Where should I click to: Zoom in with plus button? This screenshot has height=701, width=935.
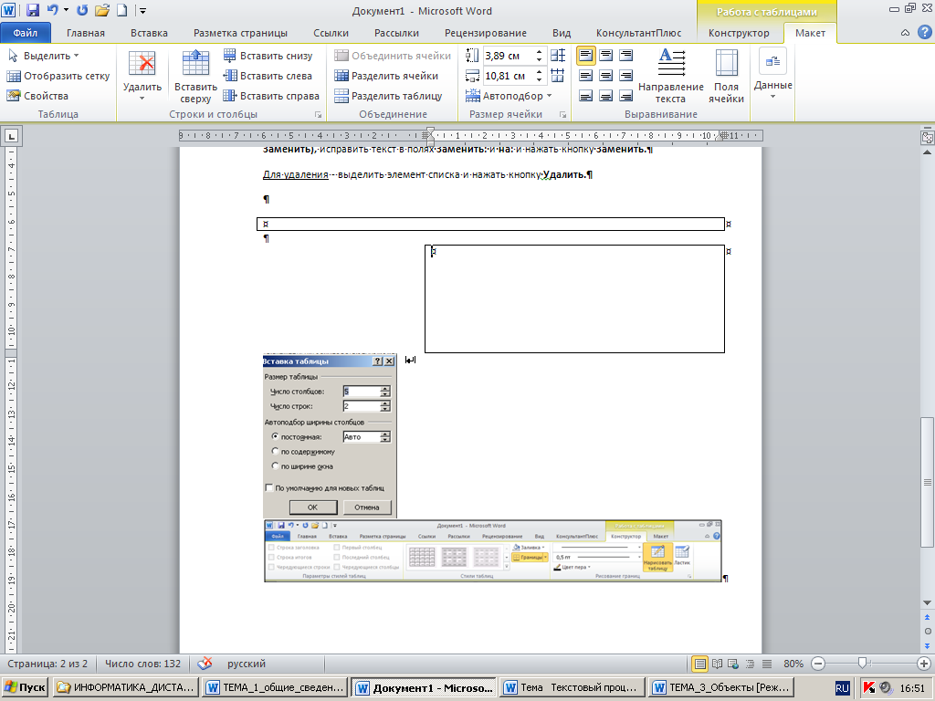[x=924, y=664]
